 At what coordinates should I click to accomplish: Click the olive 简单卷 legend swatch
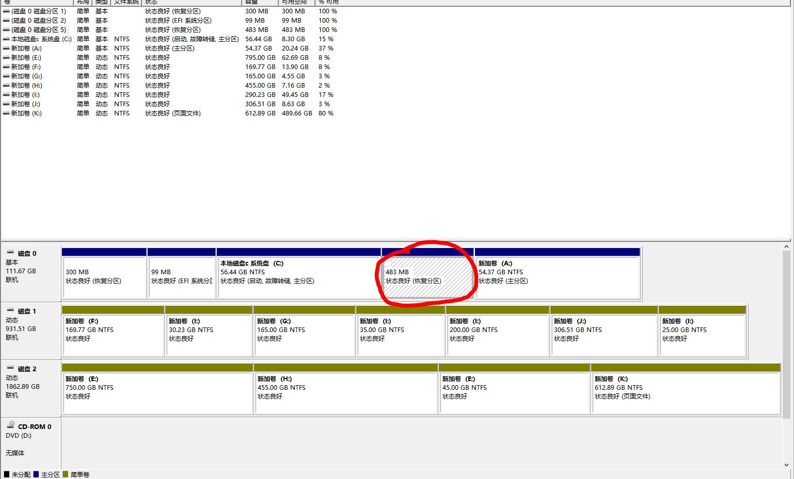click(66, 474)
